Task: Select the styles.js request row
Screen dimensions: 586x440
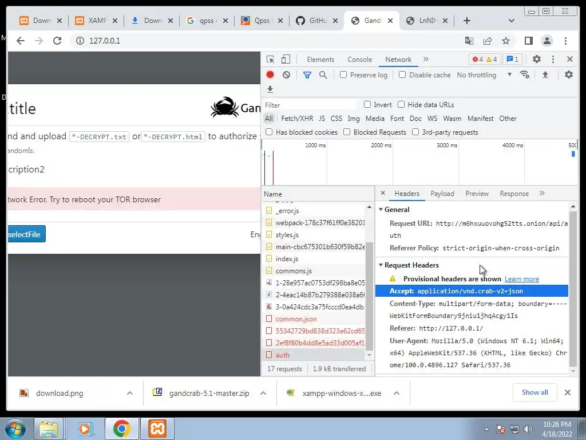Action: 314,234
